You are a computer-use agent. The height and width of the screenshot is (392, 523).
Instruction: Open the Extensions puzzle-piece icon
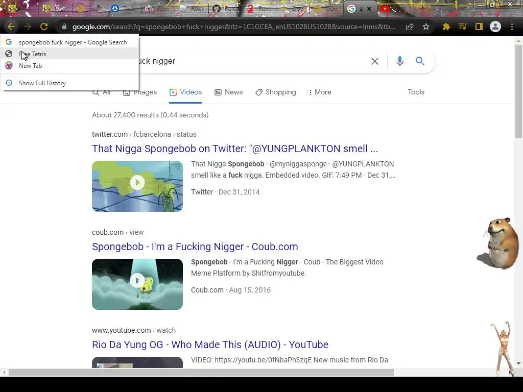(x=446, y=27)
